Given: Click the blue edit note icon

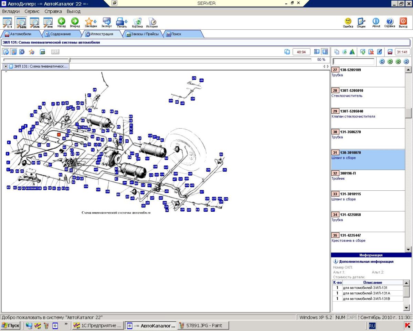Looking at the screenshot, I should 380,52.
